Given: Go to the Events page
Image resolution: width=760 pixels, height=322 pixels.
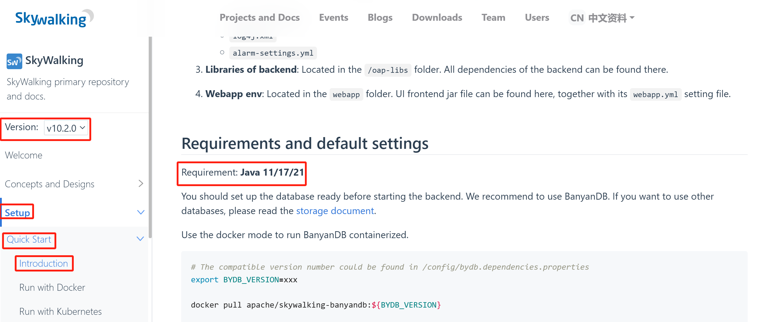Looking at the screenshot, I should 333,17.
